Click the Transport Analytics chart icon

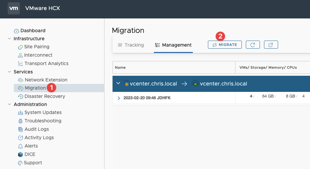tap(20, 64)
